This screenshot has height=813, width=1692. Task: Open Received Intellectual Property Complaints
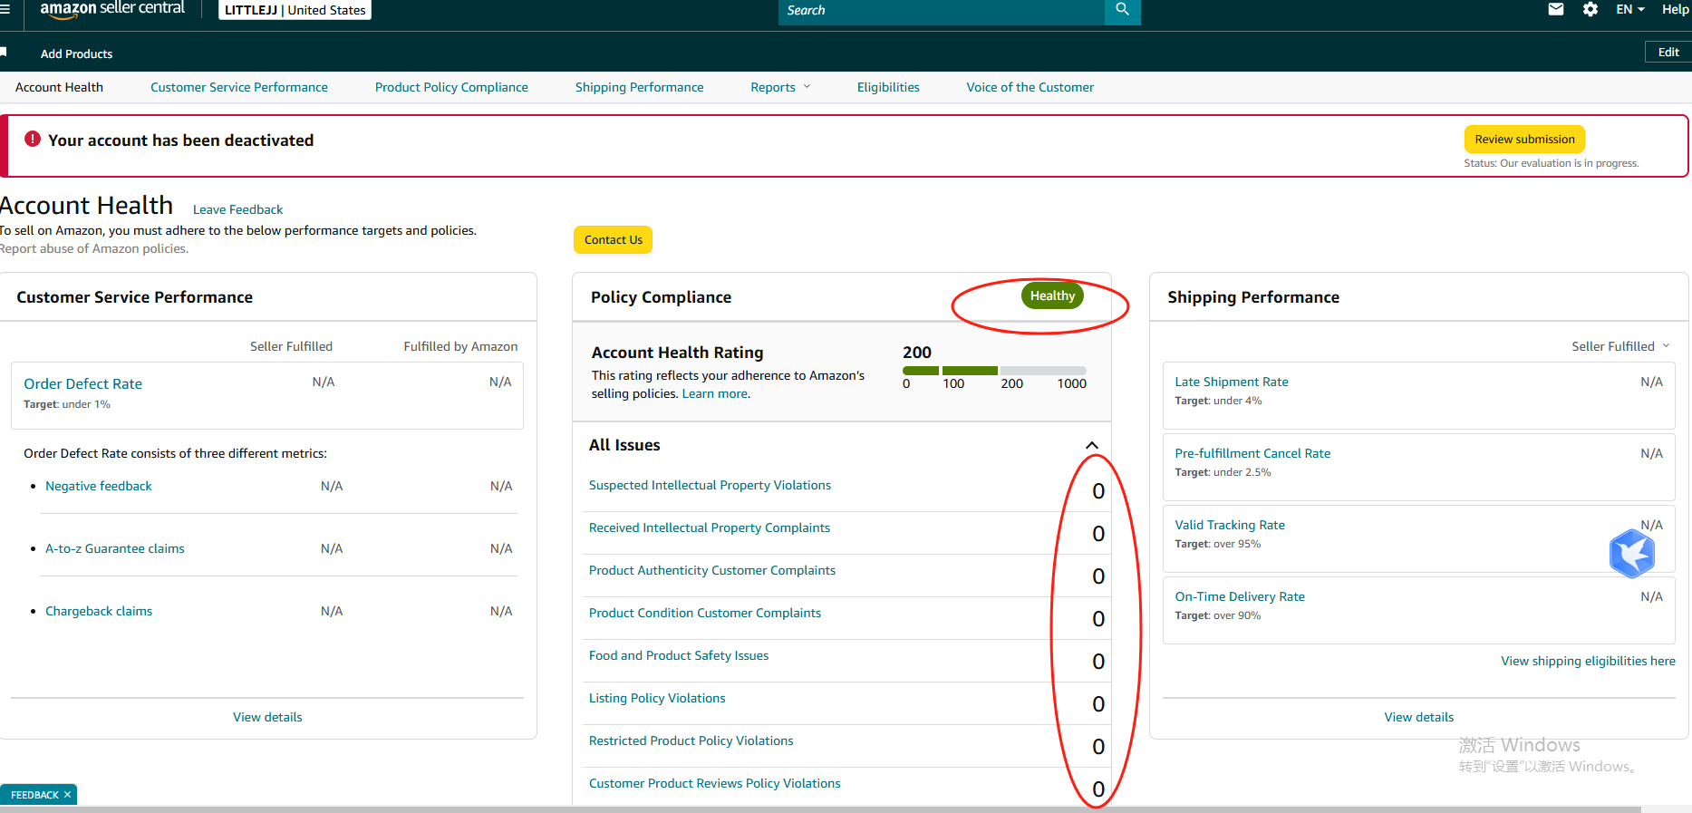coord(710,527)
